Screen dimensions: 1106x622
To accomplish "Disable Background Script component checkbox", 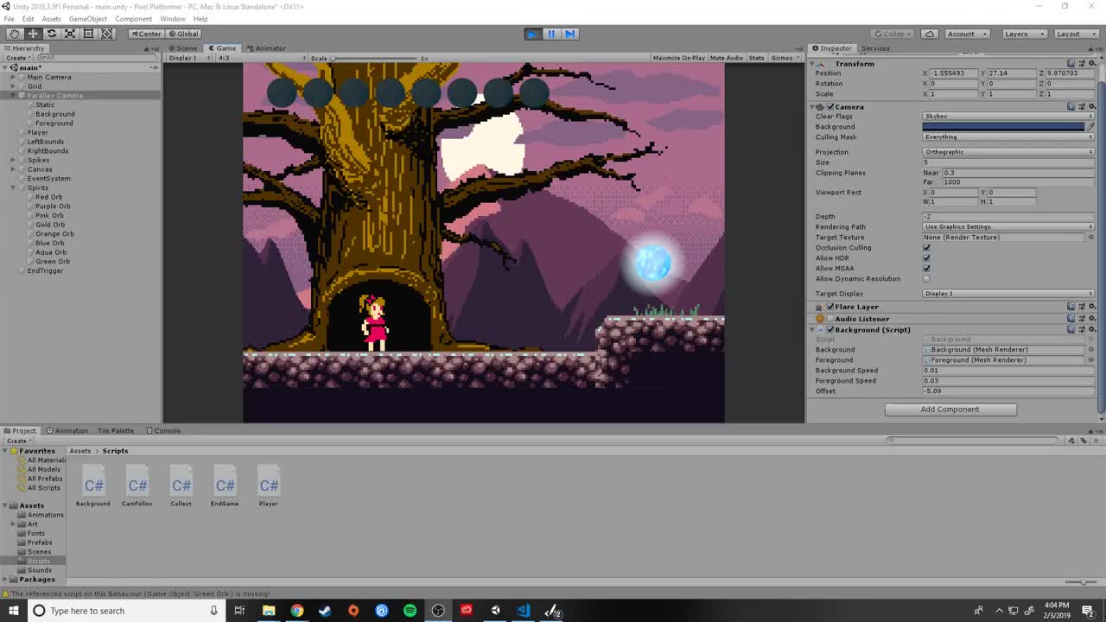I will 830,329.
